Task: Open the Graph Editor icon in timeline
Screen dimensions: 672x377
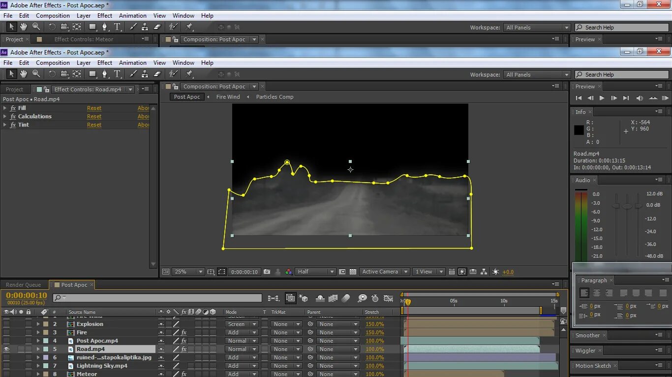Action: point(389,298)
